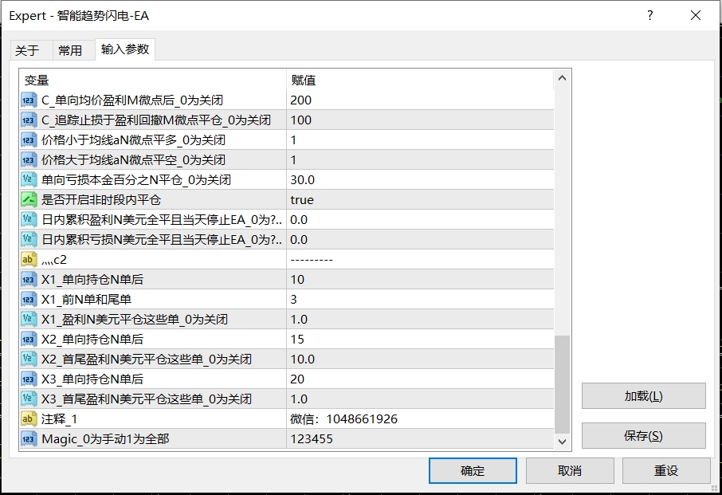722x495 pixels.
Task: Switch to the 常用 tab
Action: point(71,49)
